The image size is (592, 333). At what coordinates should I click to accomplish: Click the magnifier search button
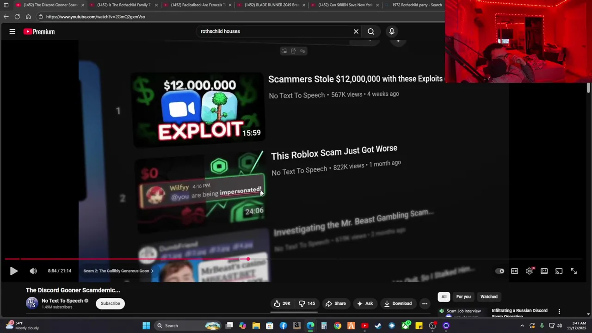coord(371,31)
